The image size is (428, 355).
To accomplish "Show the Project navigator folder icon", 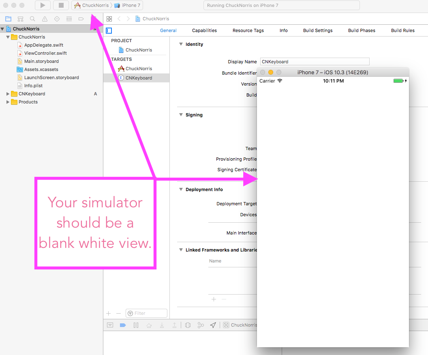I will tap(8, 19).
